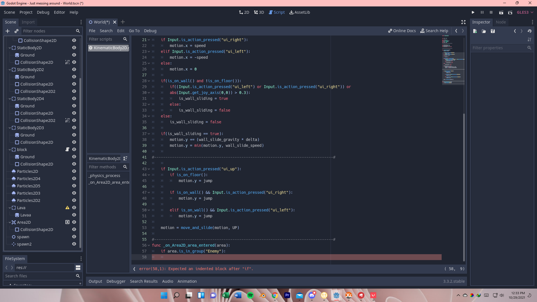Screen dimensions: 537x302
Task: Hide the Lavaa sprite node
Action: pyautogui.click(x=74, y=215)
